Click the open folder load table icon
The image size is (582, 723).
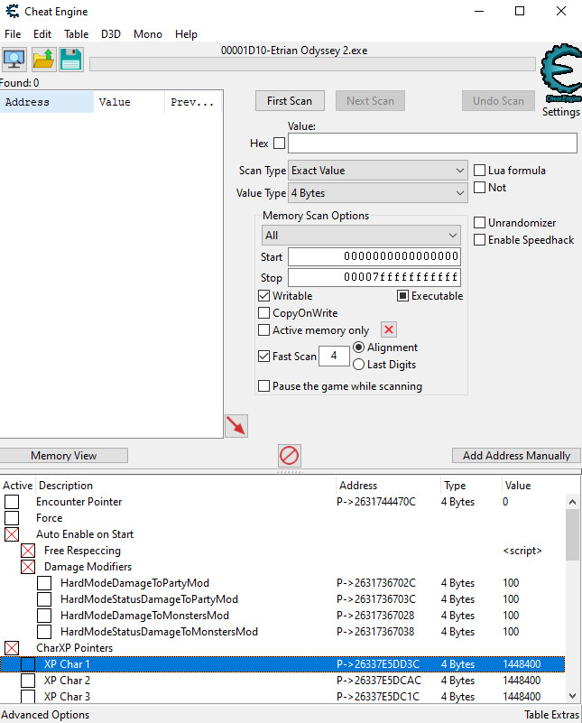43,60
